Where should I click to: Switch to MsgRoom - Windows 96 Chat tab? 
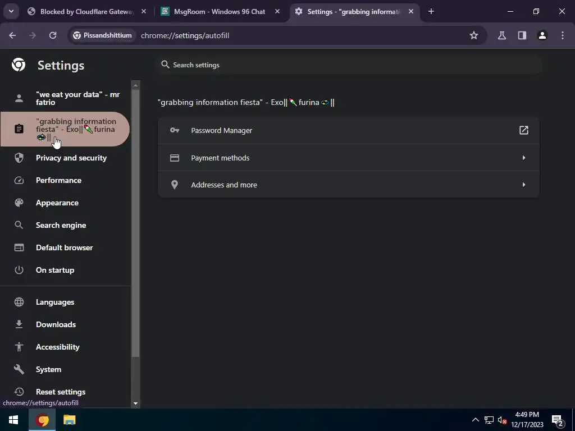click(220, 11)
